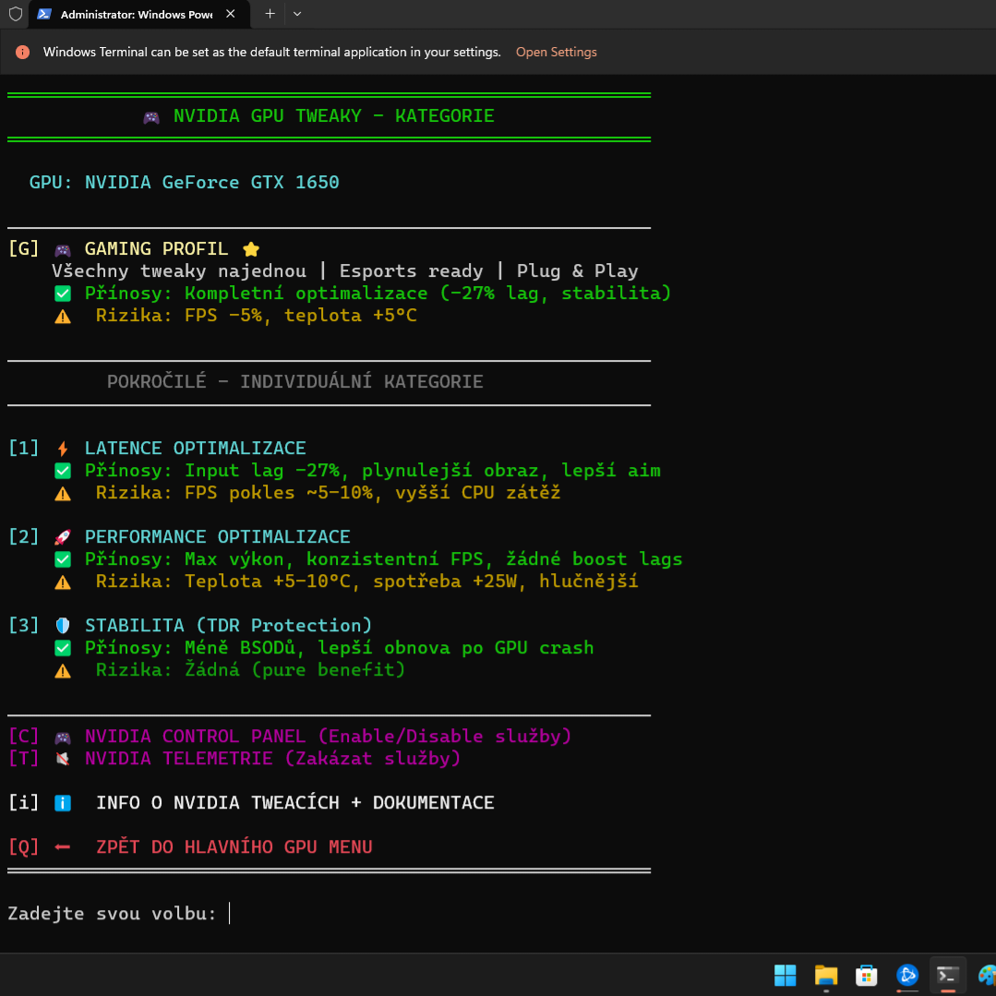Viewport: 996px width, 996px height.
Task: Switch to Administrator: Windows PowerShell tab
Action: (x=129, y=15)
